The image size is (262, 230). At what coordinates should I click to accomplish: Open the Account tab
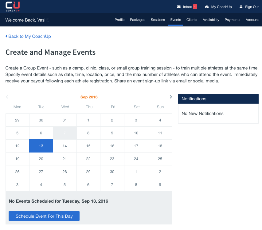coord(252,20)
